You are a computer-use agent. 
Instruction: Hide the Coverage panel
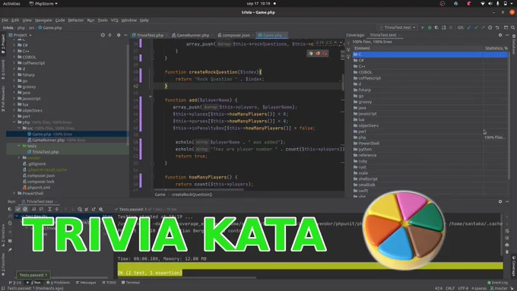pyautogui.click(x=507, y=35)
